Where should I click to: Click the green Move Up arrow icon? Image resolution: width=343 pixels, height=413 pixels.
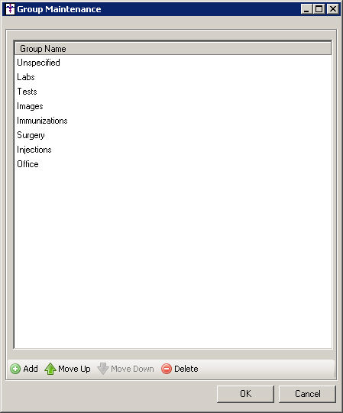(50, 369)
